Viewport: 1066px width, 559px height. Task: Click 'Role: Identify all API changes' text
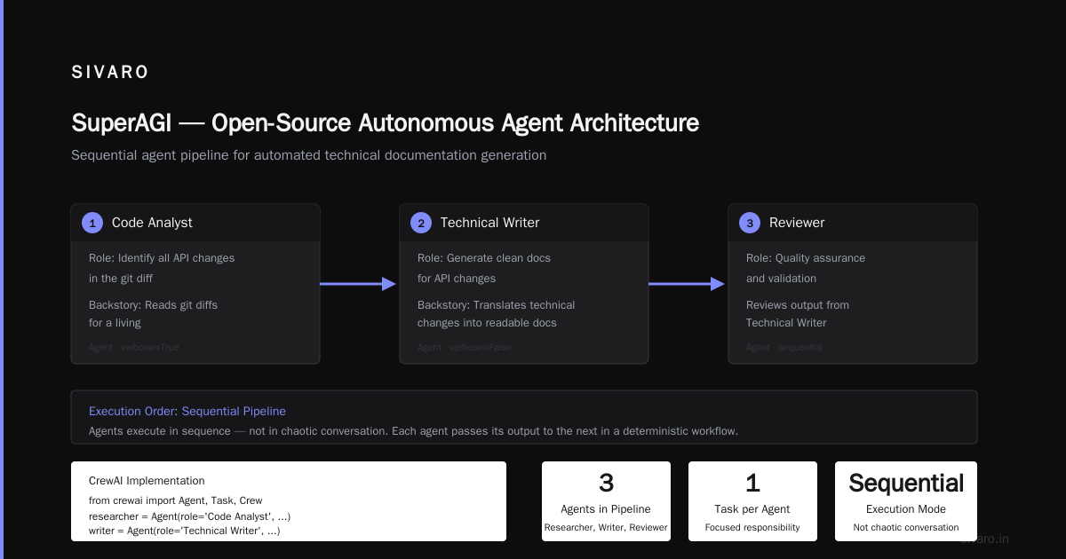[x=162, y=258]
